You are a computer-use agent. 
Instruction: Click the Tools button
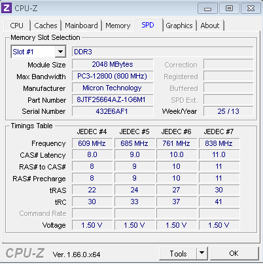pyautogui.click(x=178, y=253)
